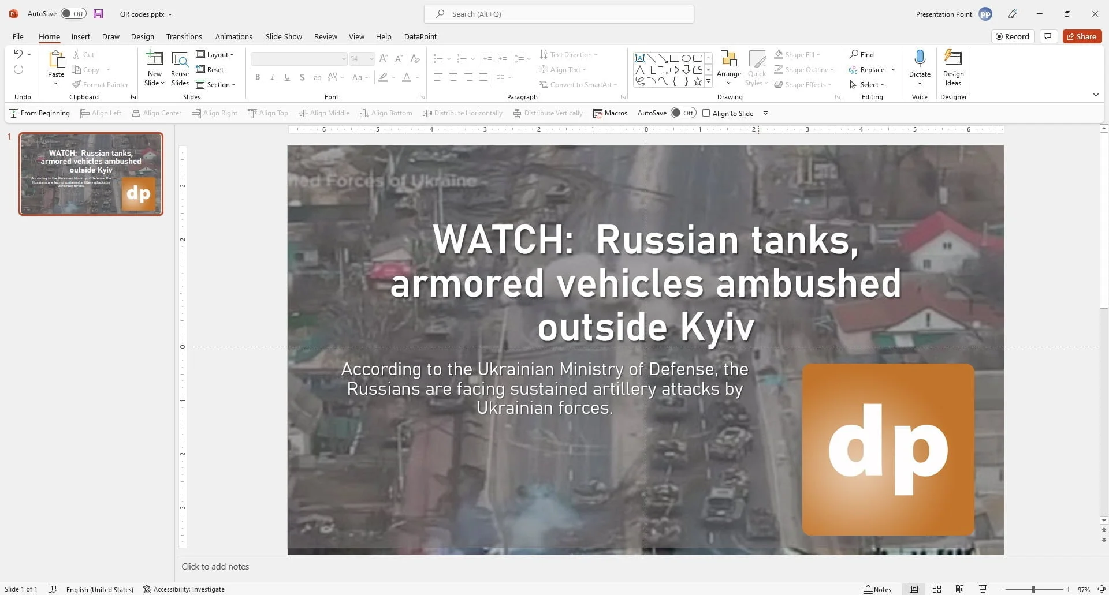Toggle italic formatting
Screen dimensions: 1109x595
pyautogui.click(x=272, y=77)
